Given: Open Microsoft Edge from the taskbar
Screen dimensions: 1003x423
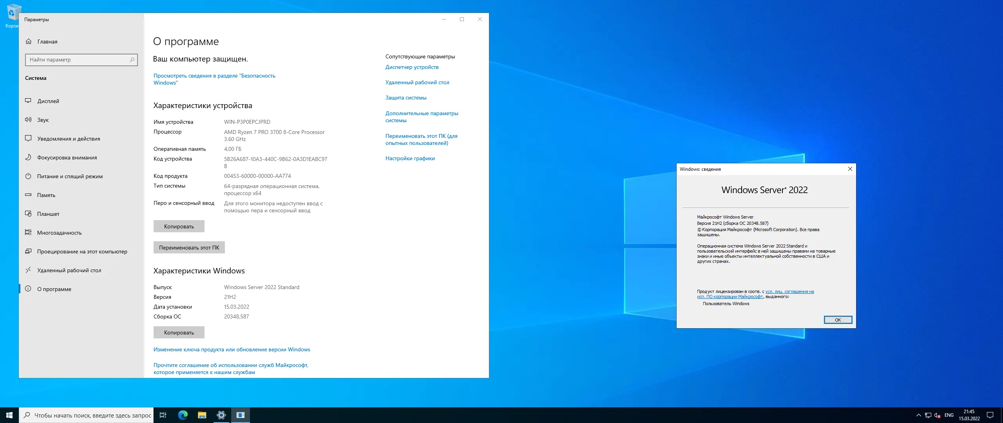Looking at the screenshot, I should (183, 415).
